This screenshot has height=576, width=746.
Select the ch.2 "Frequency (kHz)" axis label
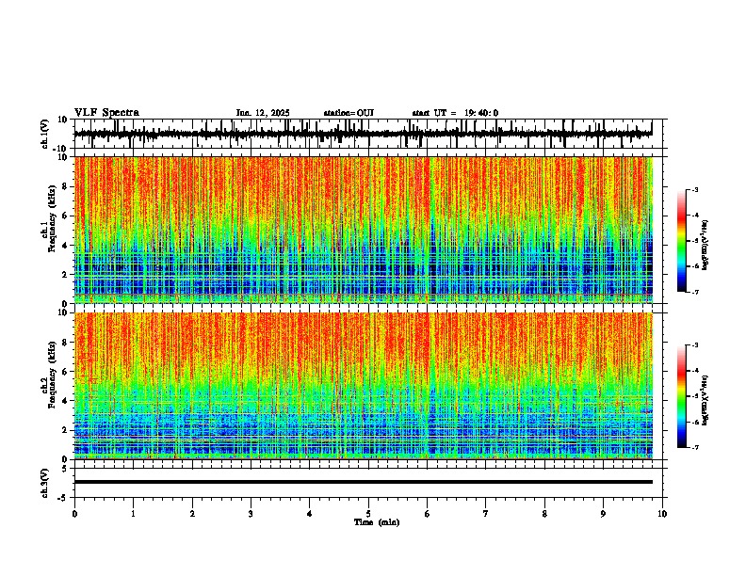pos(52,374)
